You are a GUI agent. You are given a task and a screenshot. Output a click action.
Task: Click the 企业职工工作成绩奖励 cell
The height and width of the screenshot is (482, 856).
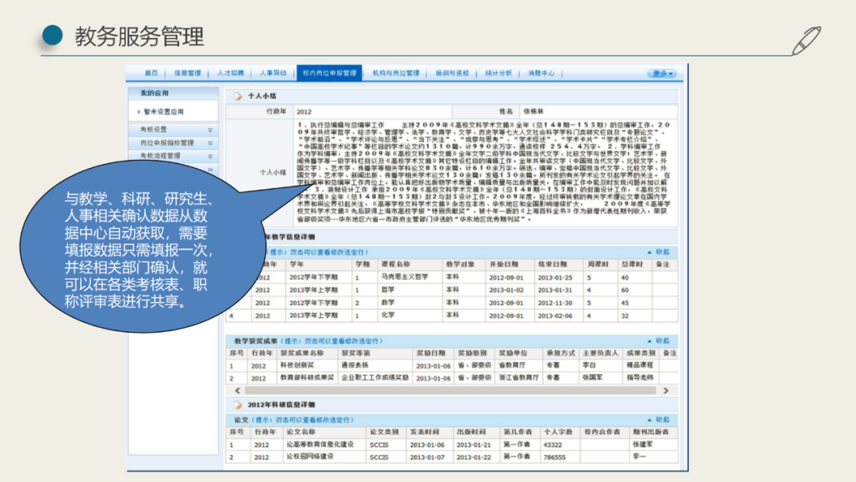(375, 378)
